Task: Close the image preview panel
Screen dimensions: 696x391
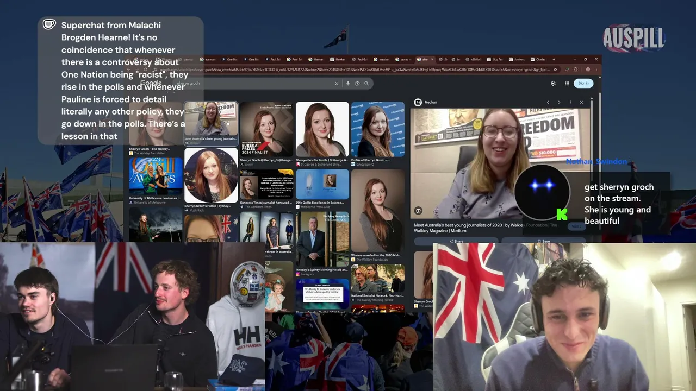Action: (581, 102)
